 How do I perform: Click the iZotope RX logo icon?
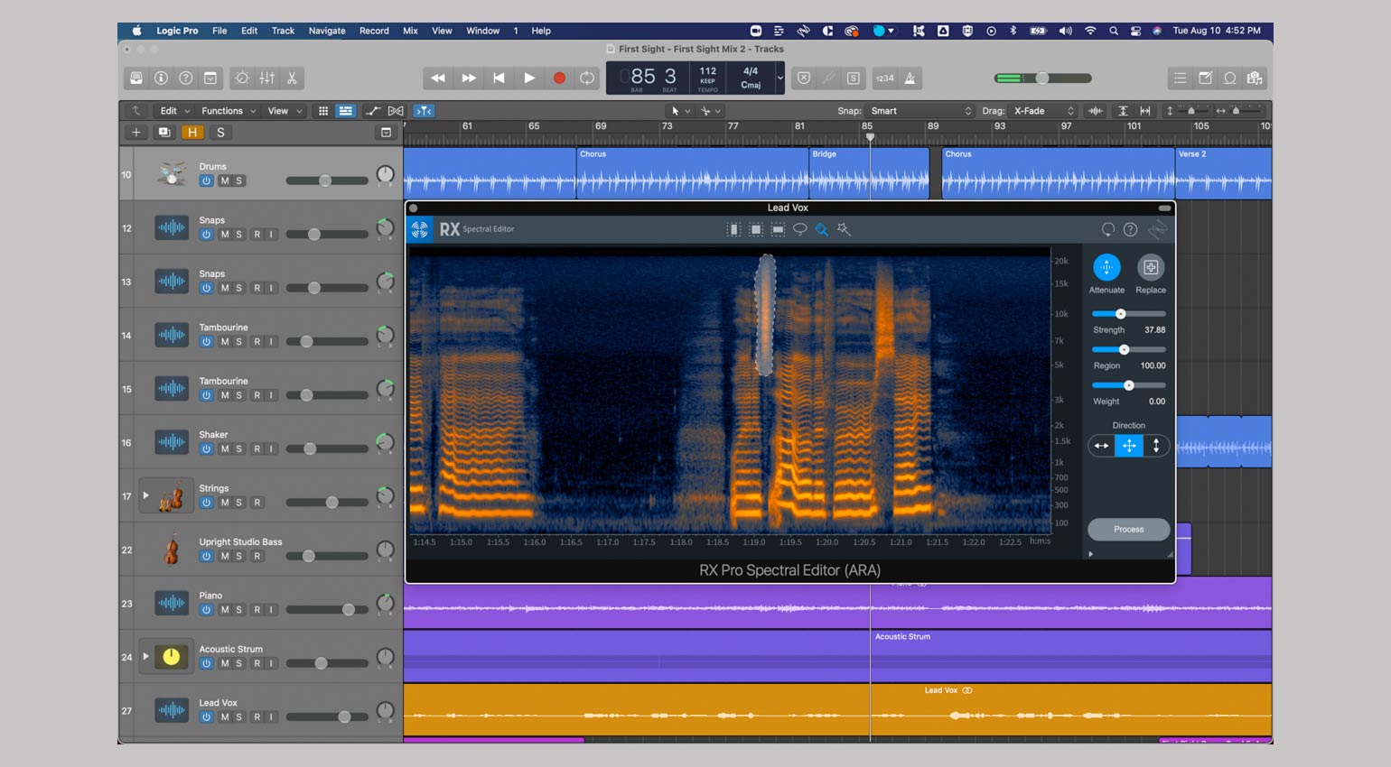point(420,229)
